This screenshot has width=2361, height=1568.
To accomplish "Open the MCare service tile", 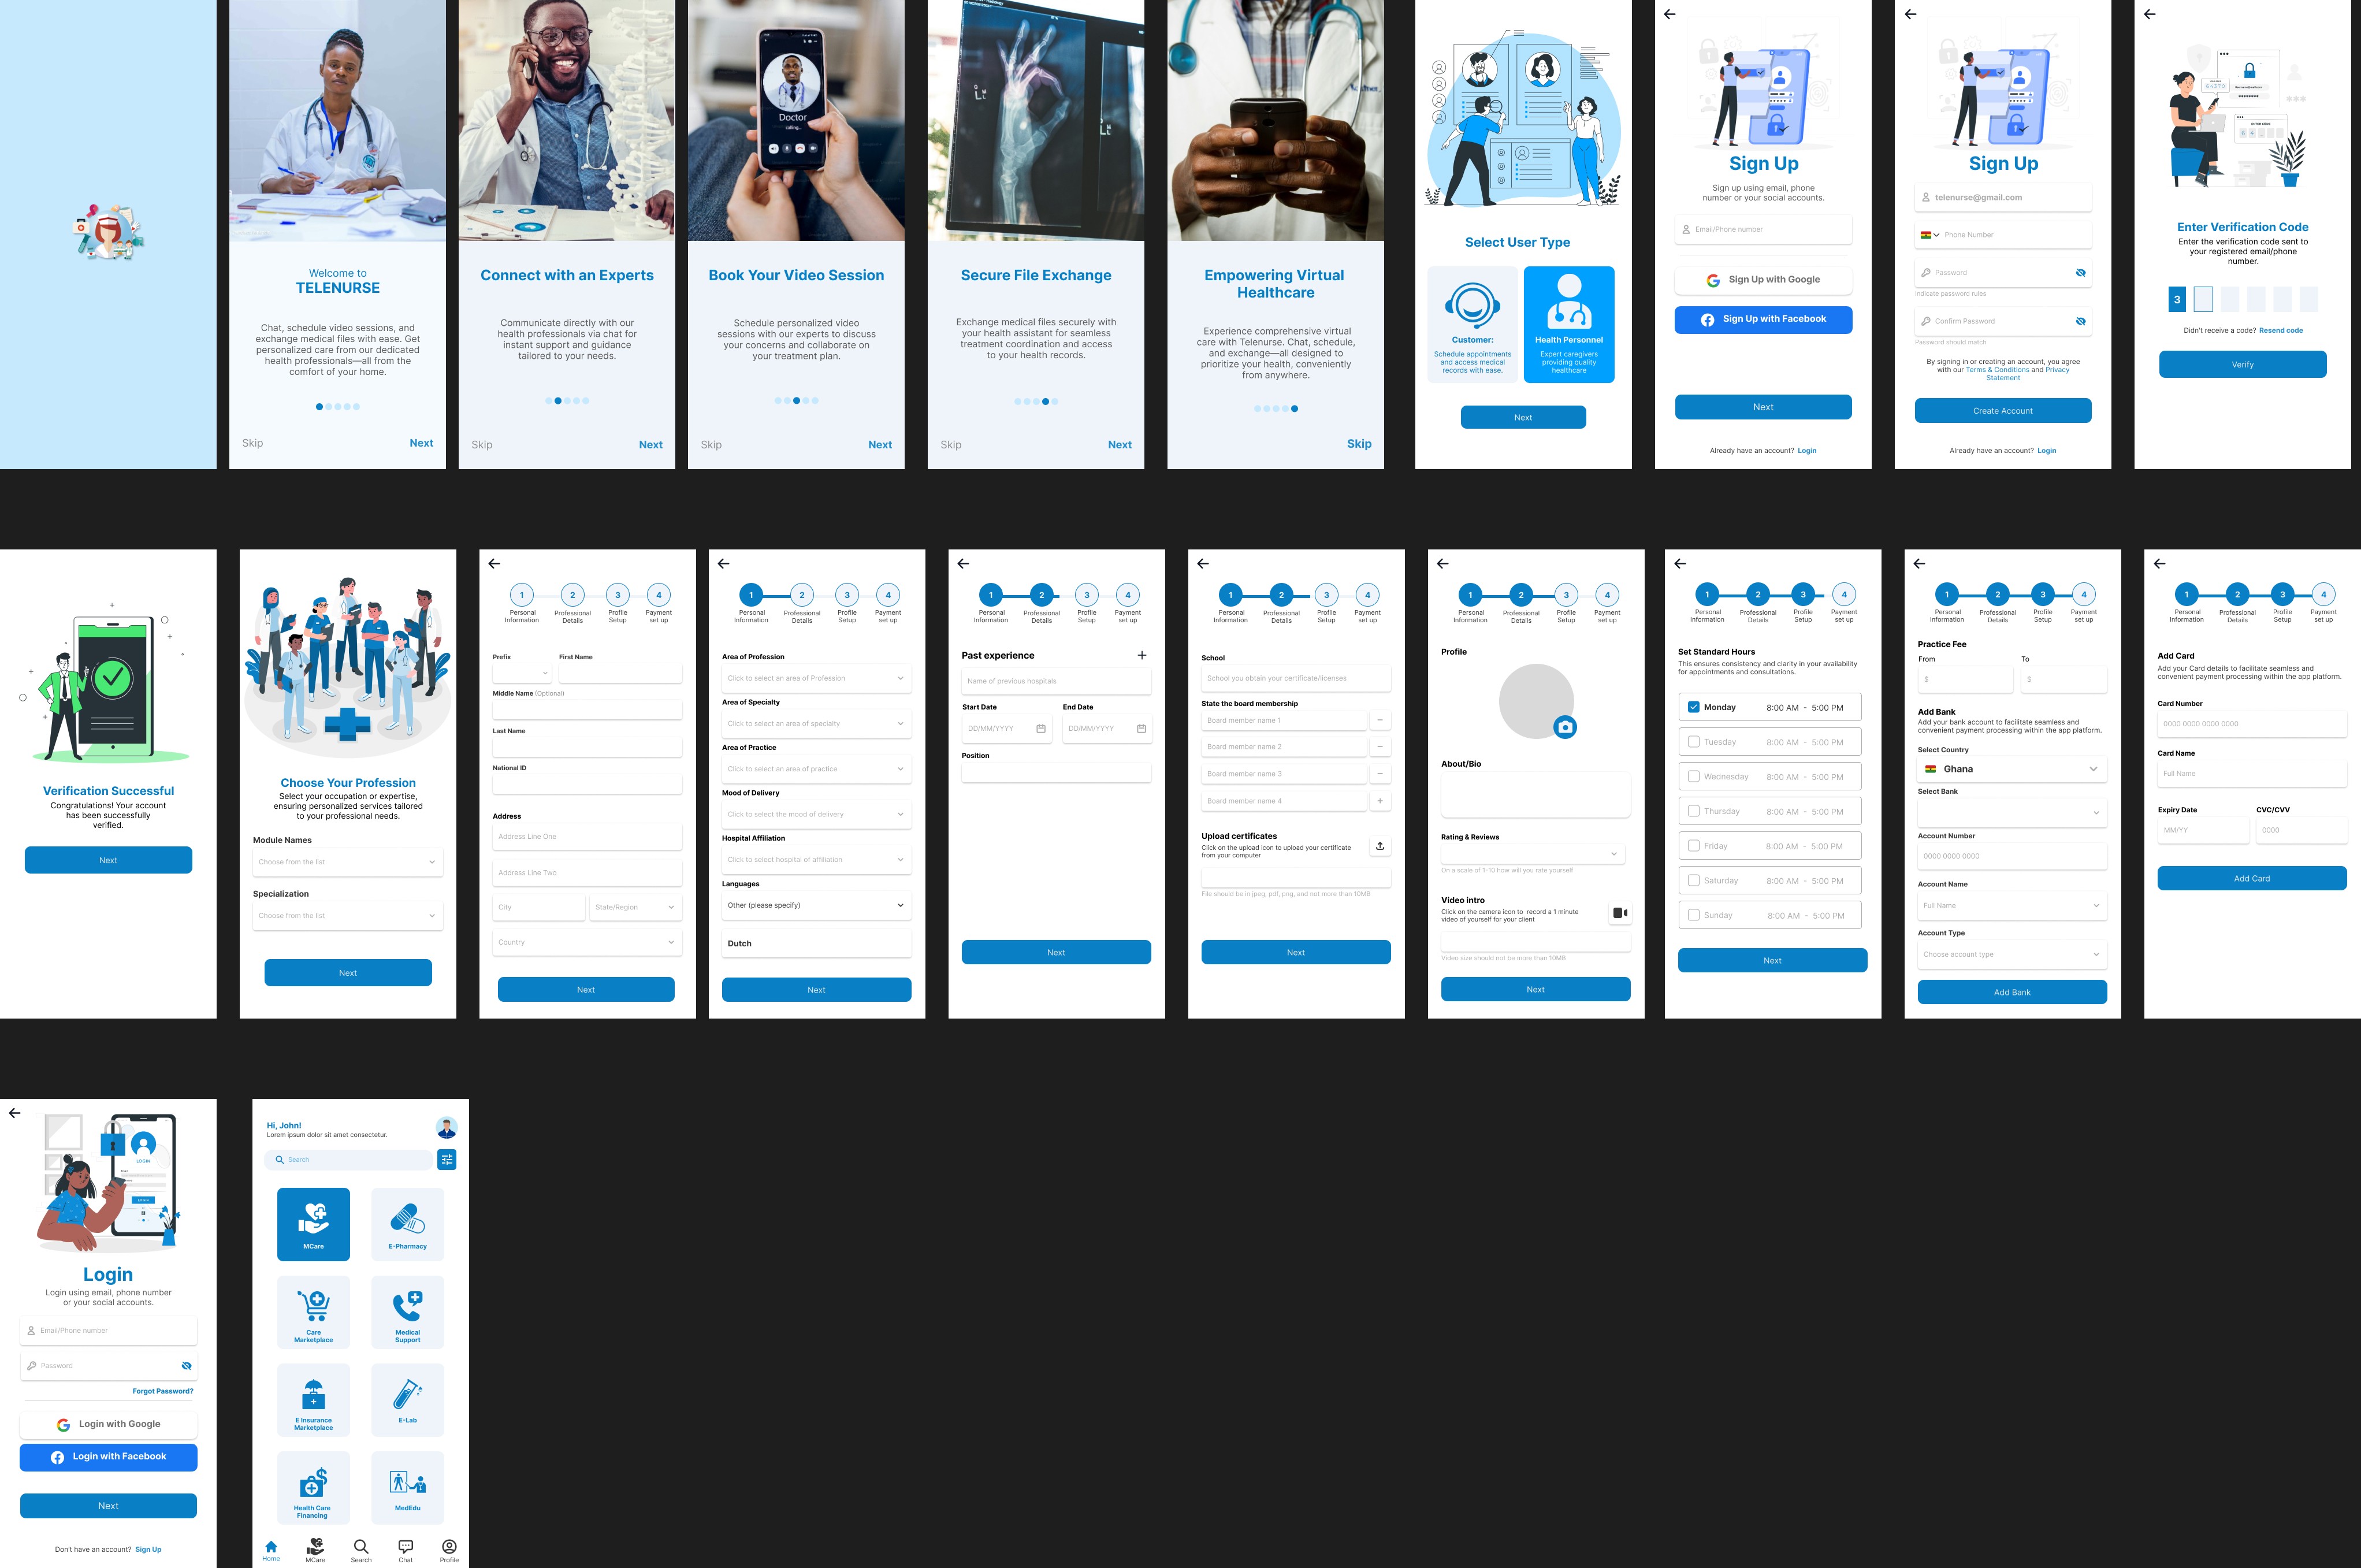I will (313, 1223).
